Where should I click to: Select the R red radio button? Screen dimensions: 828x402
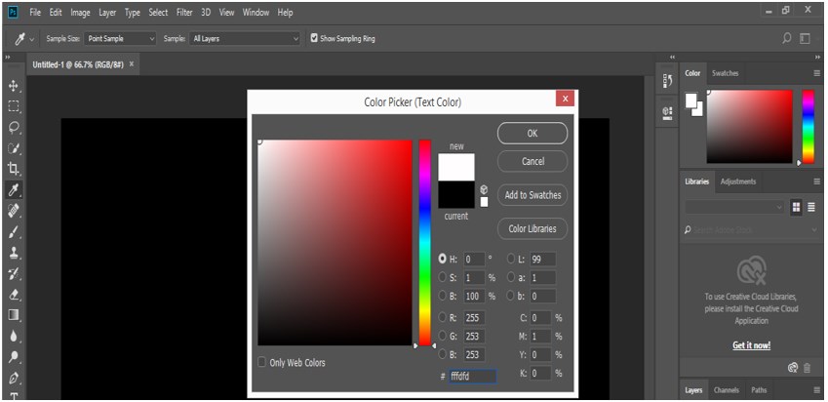pos(443,317)
